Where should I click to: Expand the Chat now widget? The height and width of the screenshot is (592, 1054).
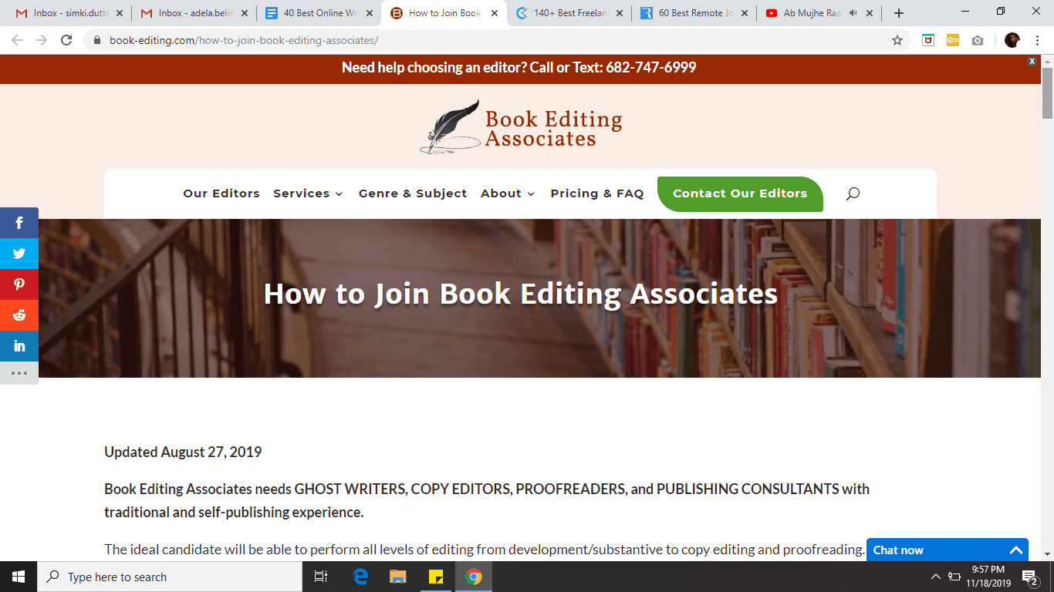(x=1016, y=550)
